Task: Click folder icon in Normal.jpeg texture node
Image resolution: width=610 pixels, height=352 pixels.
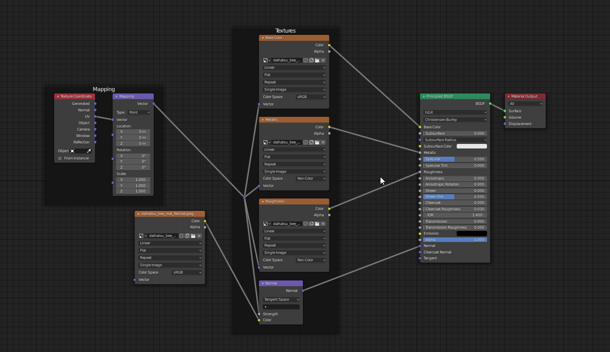Action: click(193, 236)
